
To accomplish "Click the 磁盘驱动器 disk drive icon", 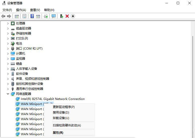I will (13, 29).
